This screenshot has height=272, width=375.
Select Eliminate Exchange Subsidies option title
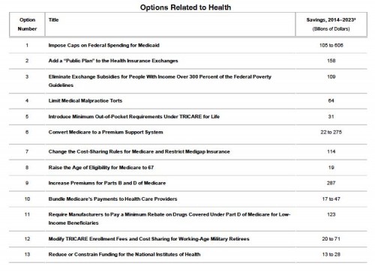tap(160, 81)
